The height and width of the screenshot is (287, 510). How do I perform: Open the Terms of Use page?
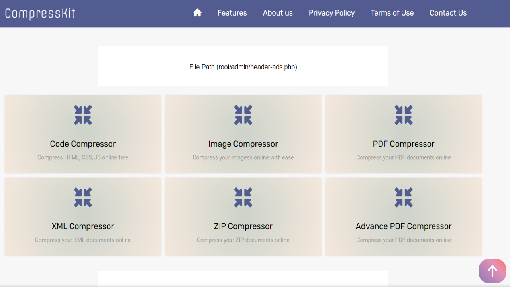(392, 13)
